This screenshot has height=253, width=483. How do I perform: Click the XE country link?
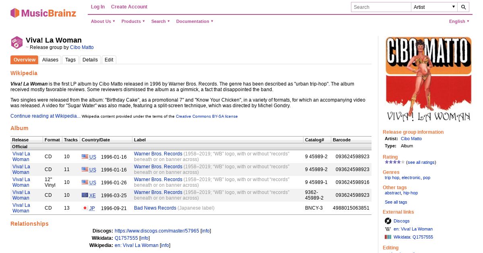(x=93, y=196)
